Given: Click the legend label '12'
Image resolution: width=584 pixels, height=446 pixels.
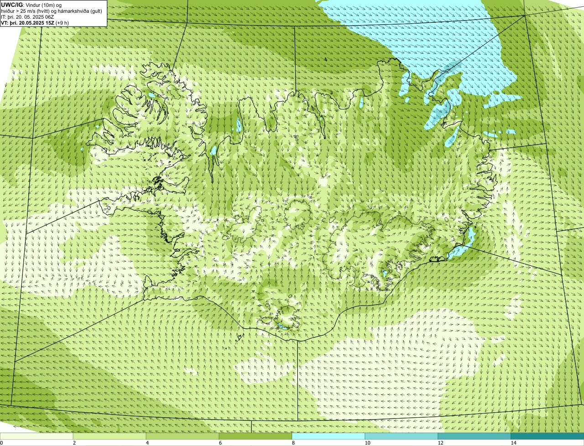Looking at the screenshot, I should tap(440, 443).
